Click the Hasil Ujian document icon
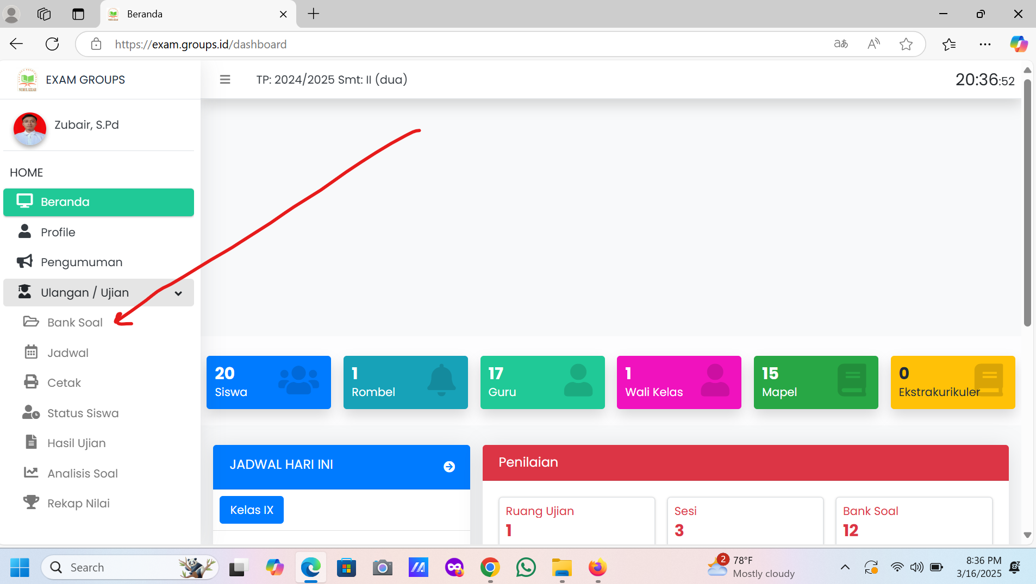Image resolution: width=1036 pixels, height=584 pixels. click(31, 443)
